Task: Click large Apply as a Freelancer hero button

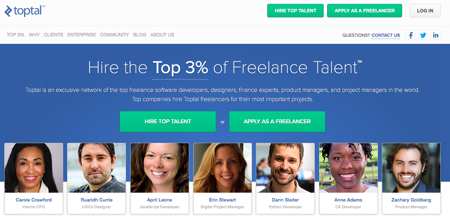Action: pos(277,122)
